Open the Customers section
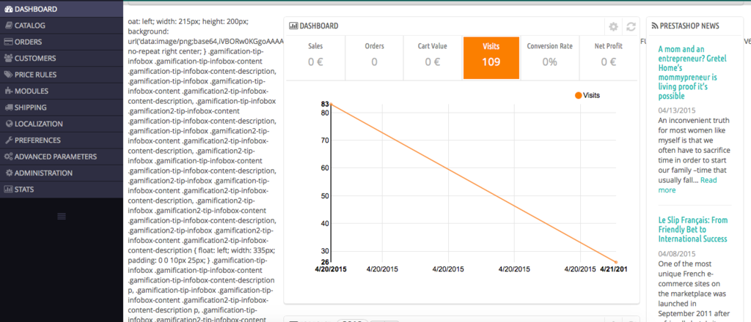The height and width of the screenshot is (322, 751). (62, 59)
